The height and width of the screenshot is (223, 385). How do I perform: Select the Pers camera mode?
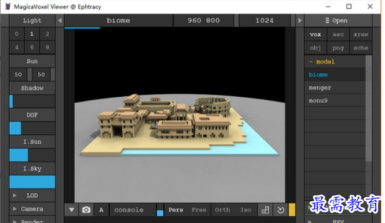pyautogui.click(x=176, y=210)
